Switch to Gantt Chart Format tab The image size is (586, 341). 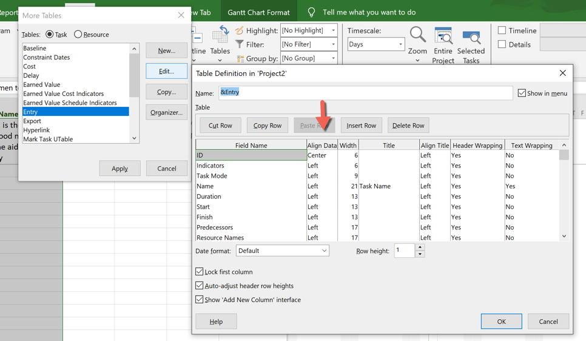click(x=258, y=12)
